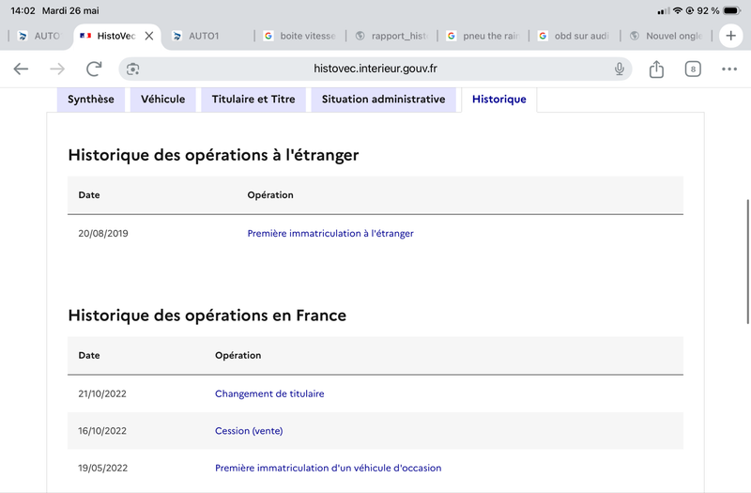Show the tab overview (8 tabs) button

point(693,69)
